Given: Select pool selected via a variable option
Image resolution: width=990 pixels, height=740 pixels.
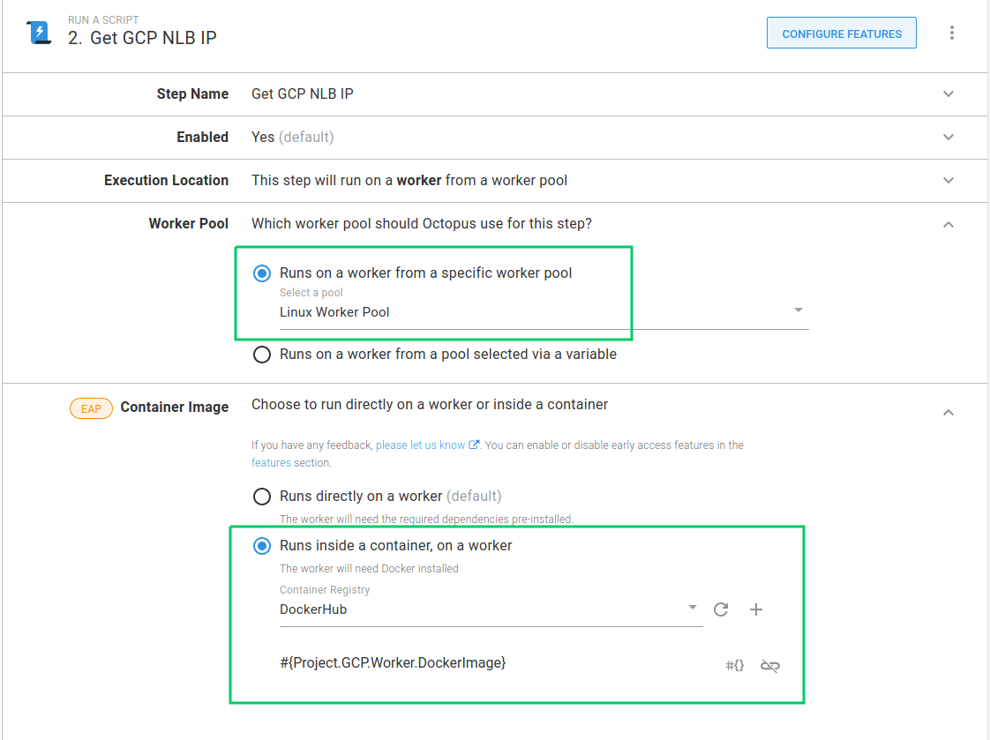Looking at the screenshot, I should coord(262,355).
